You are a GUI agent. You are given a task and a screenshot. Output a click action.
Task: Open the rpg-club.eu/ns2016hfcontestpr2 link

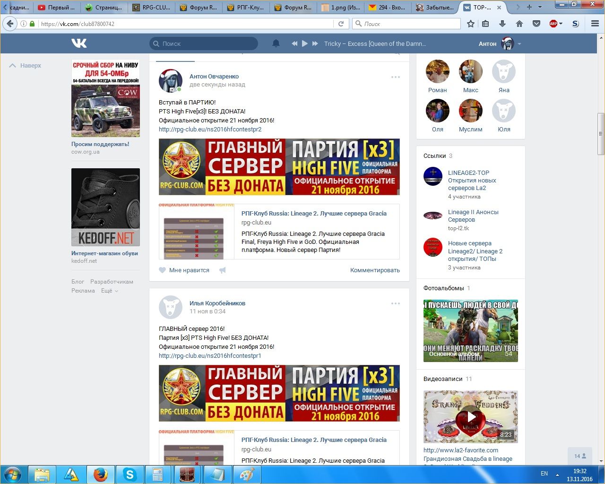(x=210, y=129)
